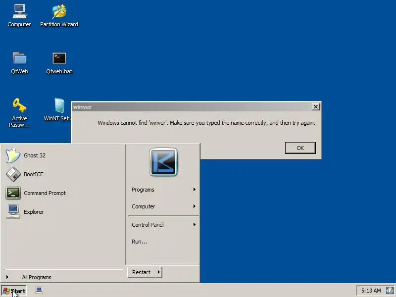Close the winver error dialog
396x297 pixels.
click(x=316, y=107)
